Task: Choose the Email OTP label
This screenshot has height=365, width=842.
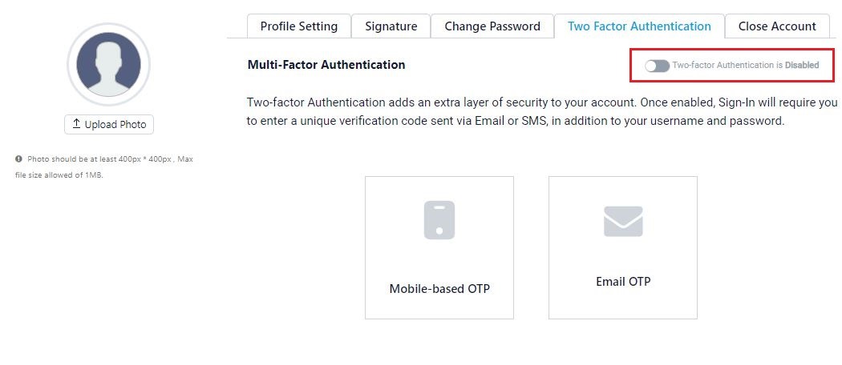Action: tap(623, 282)
